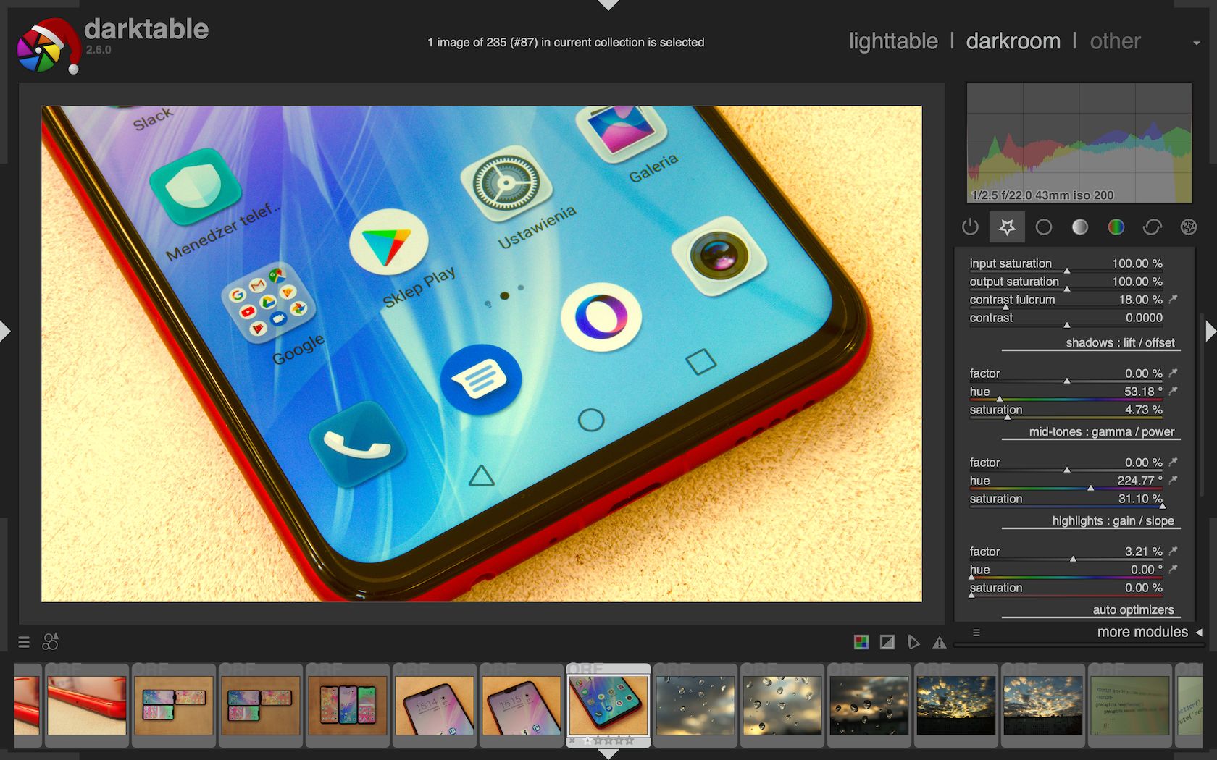Viewport: 1217px width, 760px height.
Task: Collapse the right side panel
Action: point(1211,332)
